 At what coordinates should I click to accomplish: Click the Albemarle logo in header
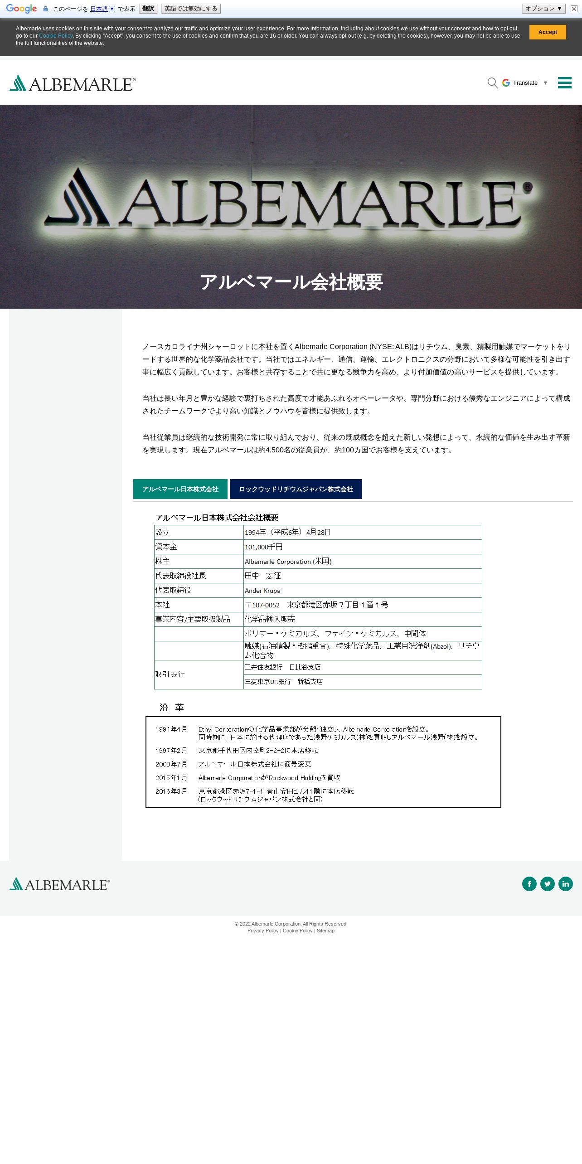point(72,83)
